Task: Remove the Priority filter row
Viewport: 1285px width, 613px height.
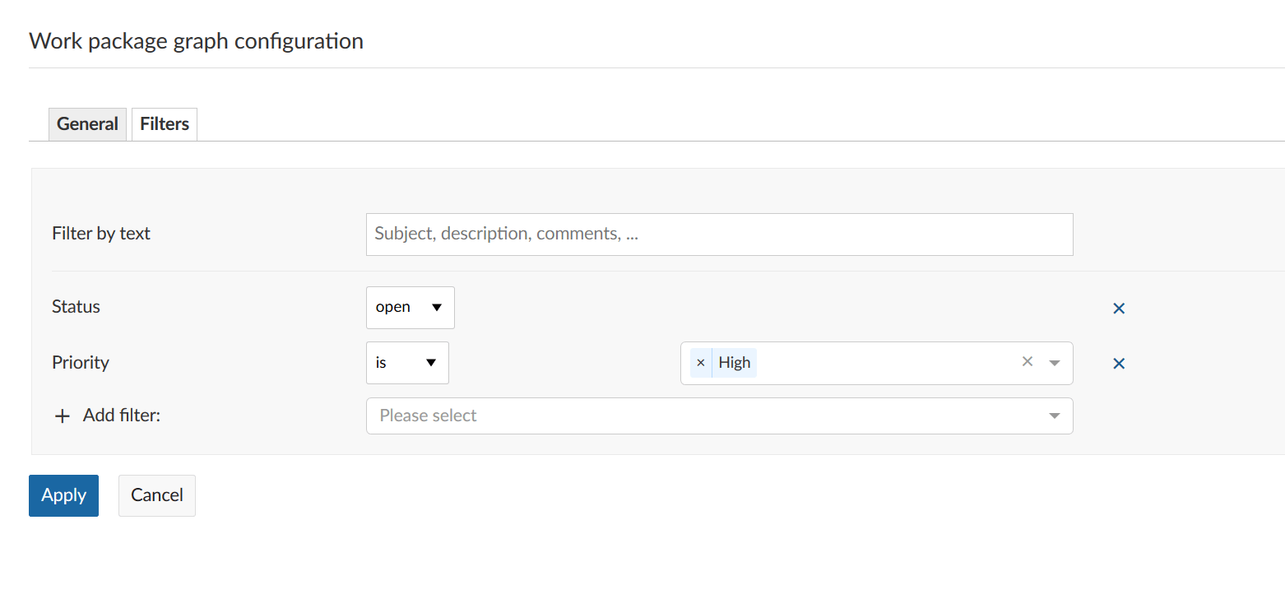Action: [x=1118, y=364]
